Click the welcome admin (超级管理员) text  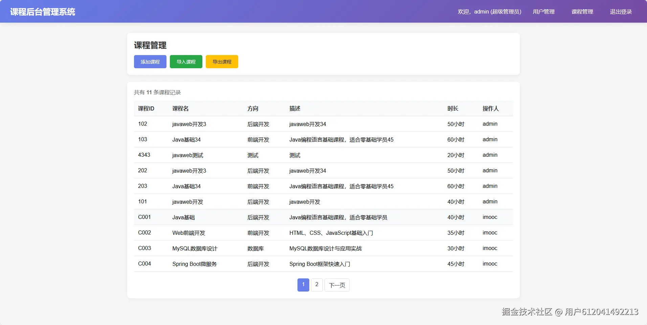(489, 12)
